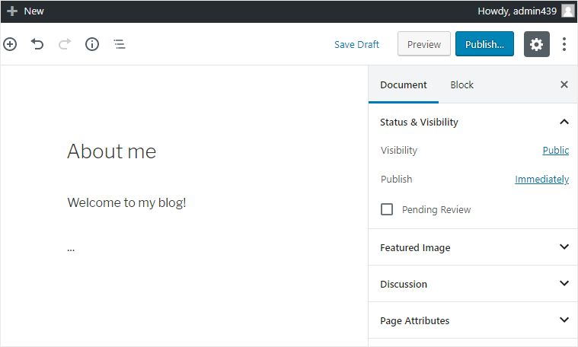578x347 pixels.
Task: Switch to the Block tab
Action: 461,84
